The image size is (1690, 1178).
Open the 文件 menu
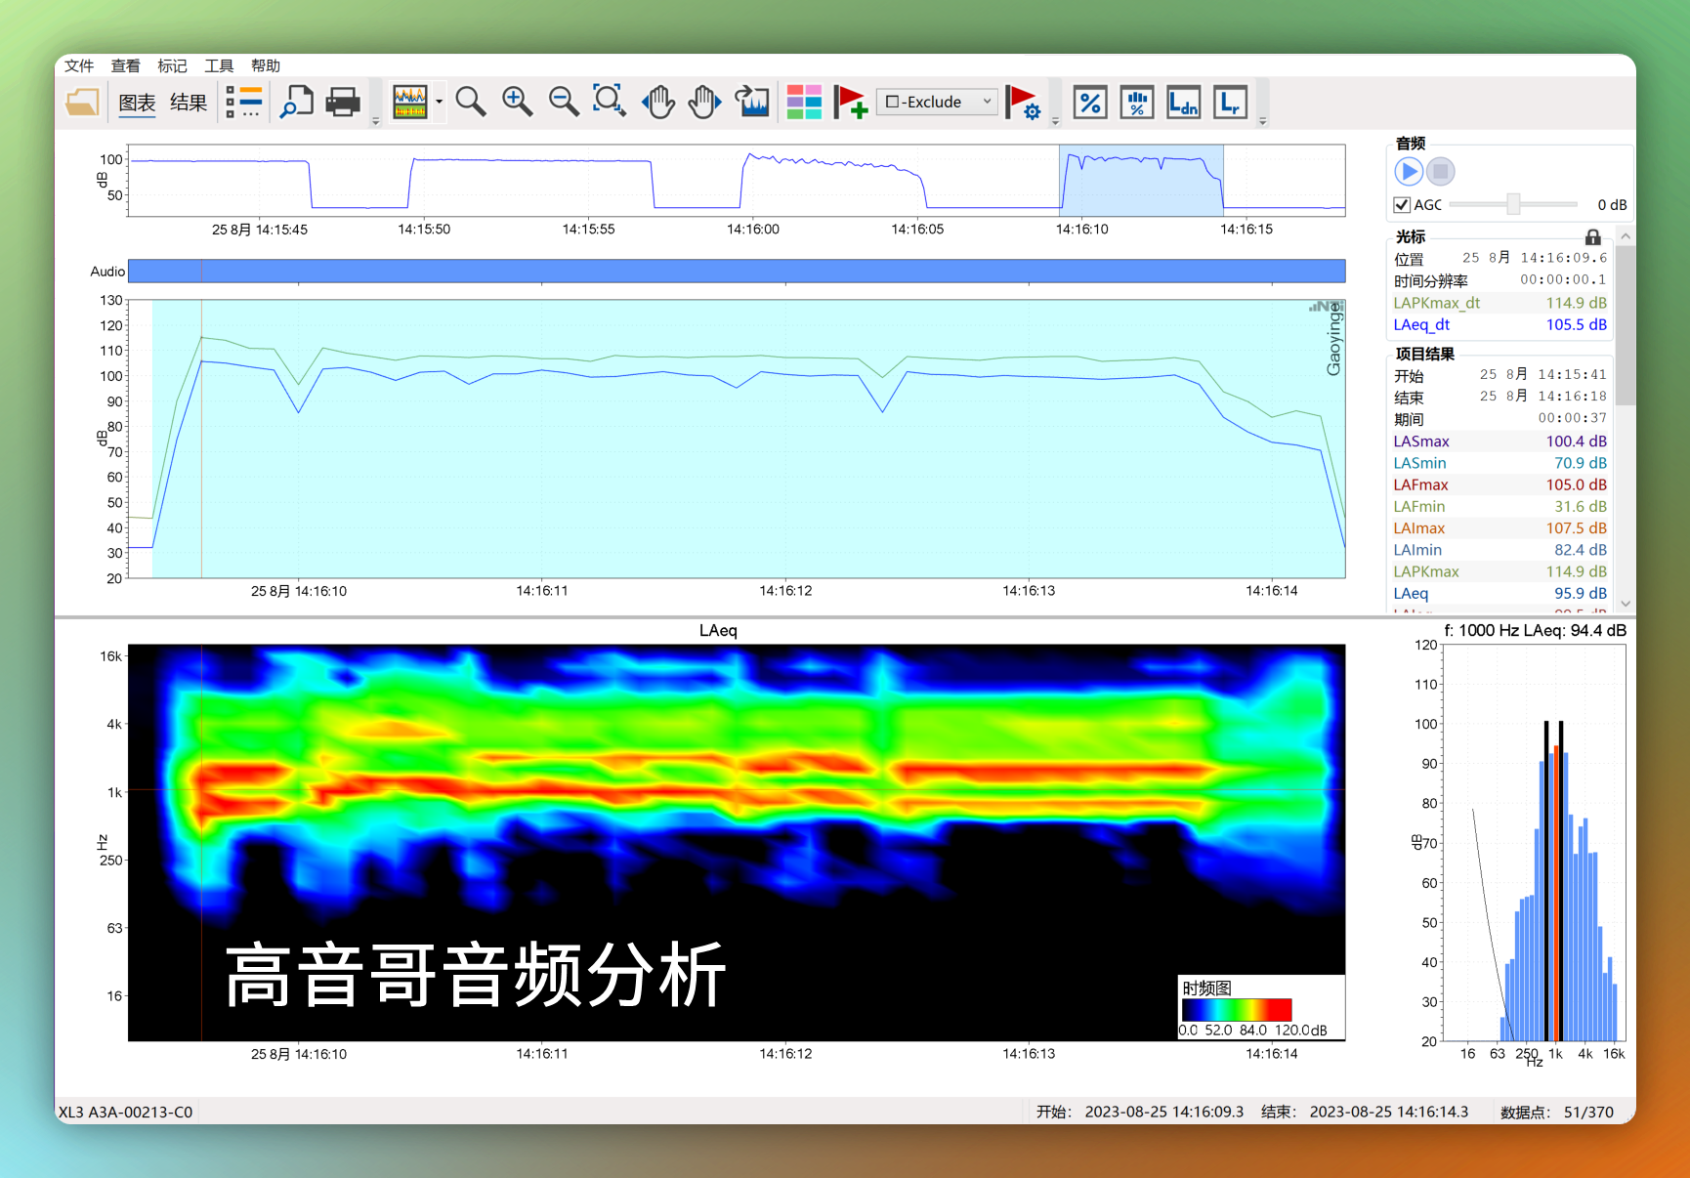[x=79, y=65]
